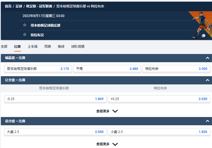Image resolution: width=212 pixels, height=148 pixels.
Task: Expand 查看更多 under the 让分盘 section
Action: (x=107, y=111)
